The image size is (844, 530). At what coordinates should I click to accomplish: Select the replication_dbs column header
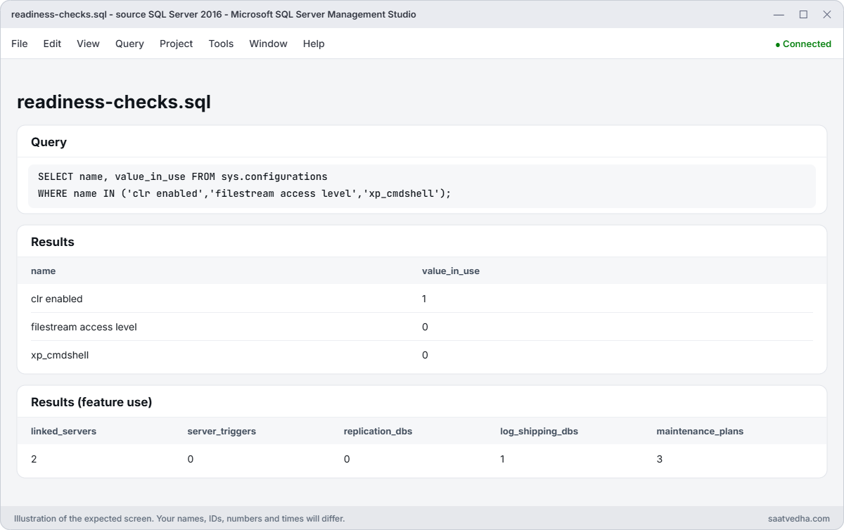click(378, 431)
